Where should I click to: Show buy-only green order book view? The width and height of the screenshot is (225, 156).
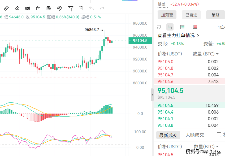tap(182, 27)
